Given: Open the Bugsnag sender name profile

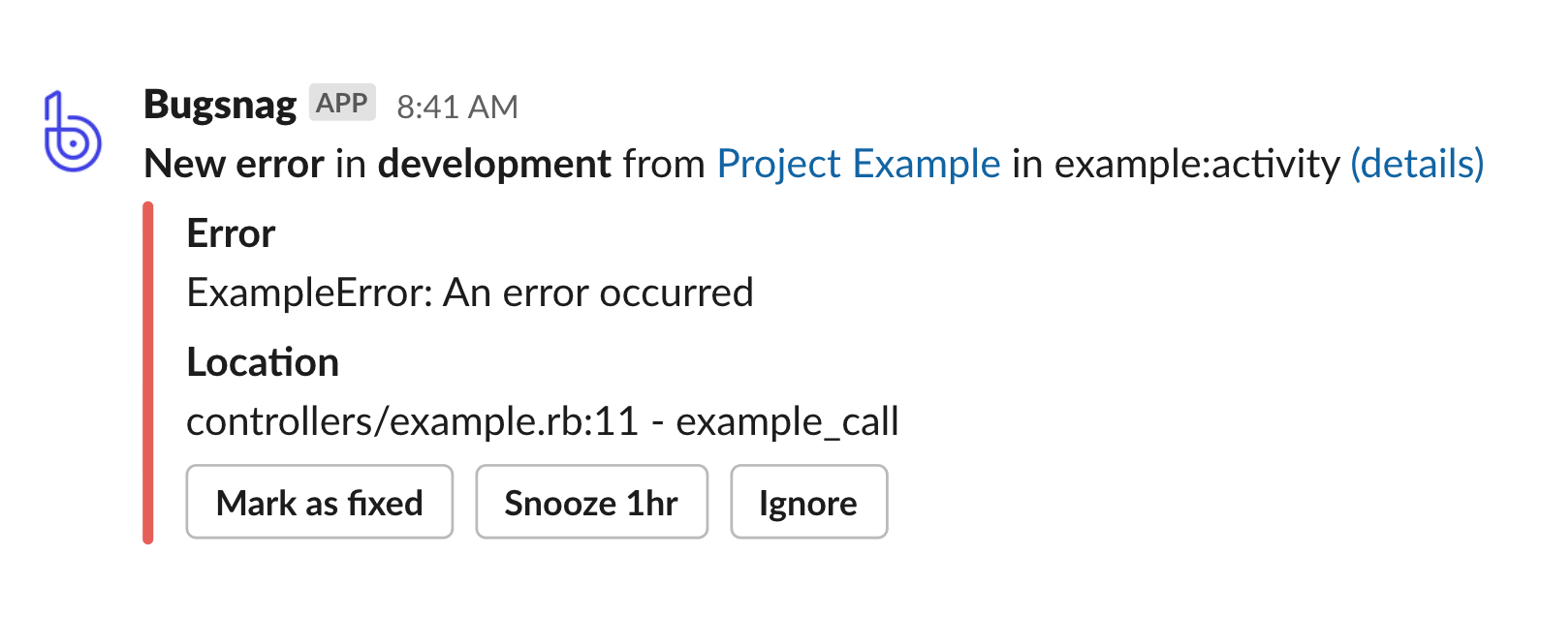Looking at the screenshot, I should coord(220,105).
